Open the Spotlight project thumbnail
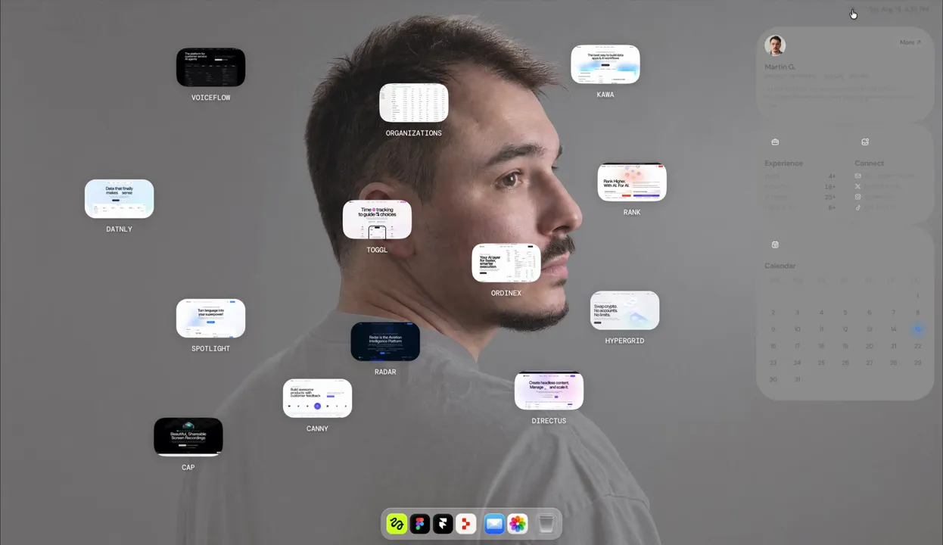Screen dimensions: 943x545 point(210,318)
